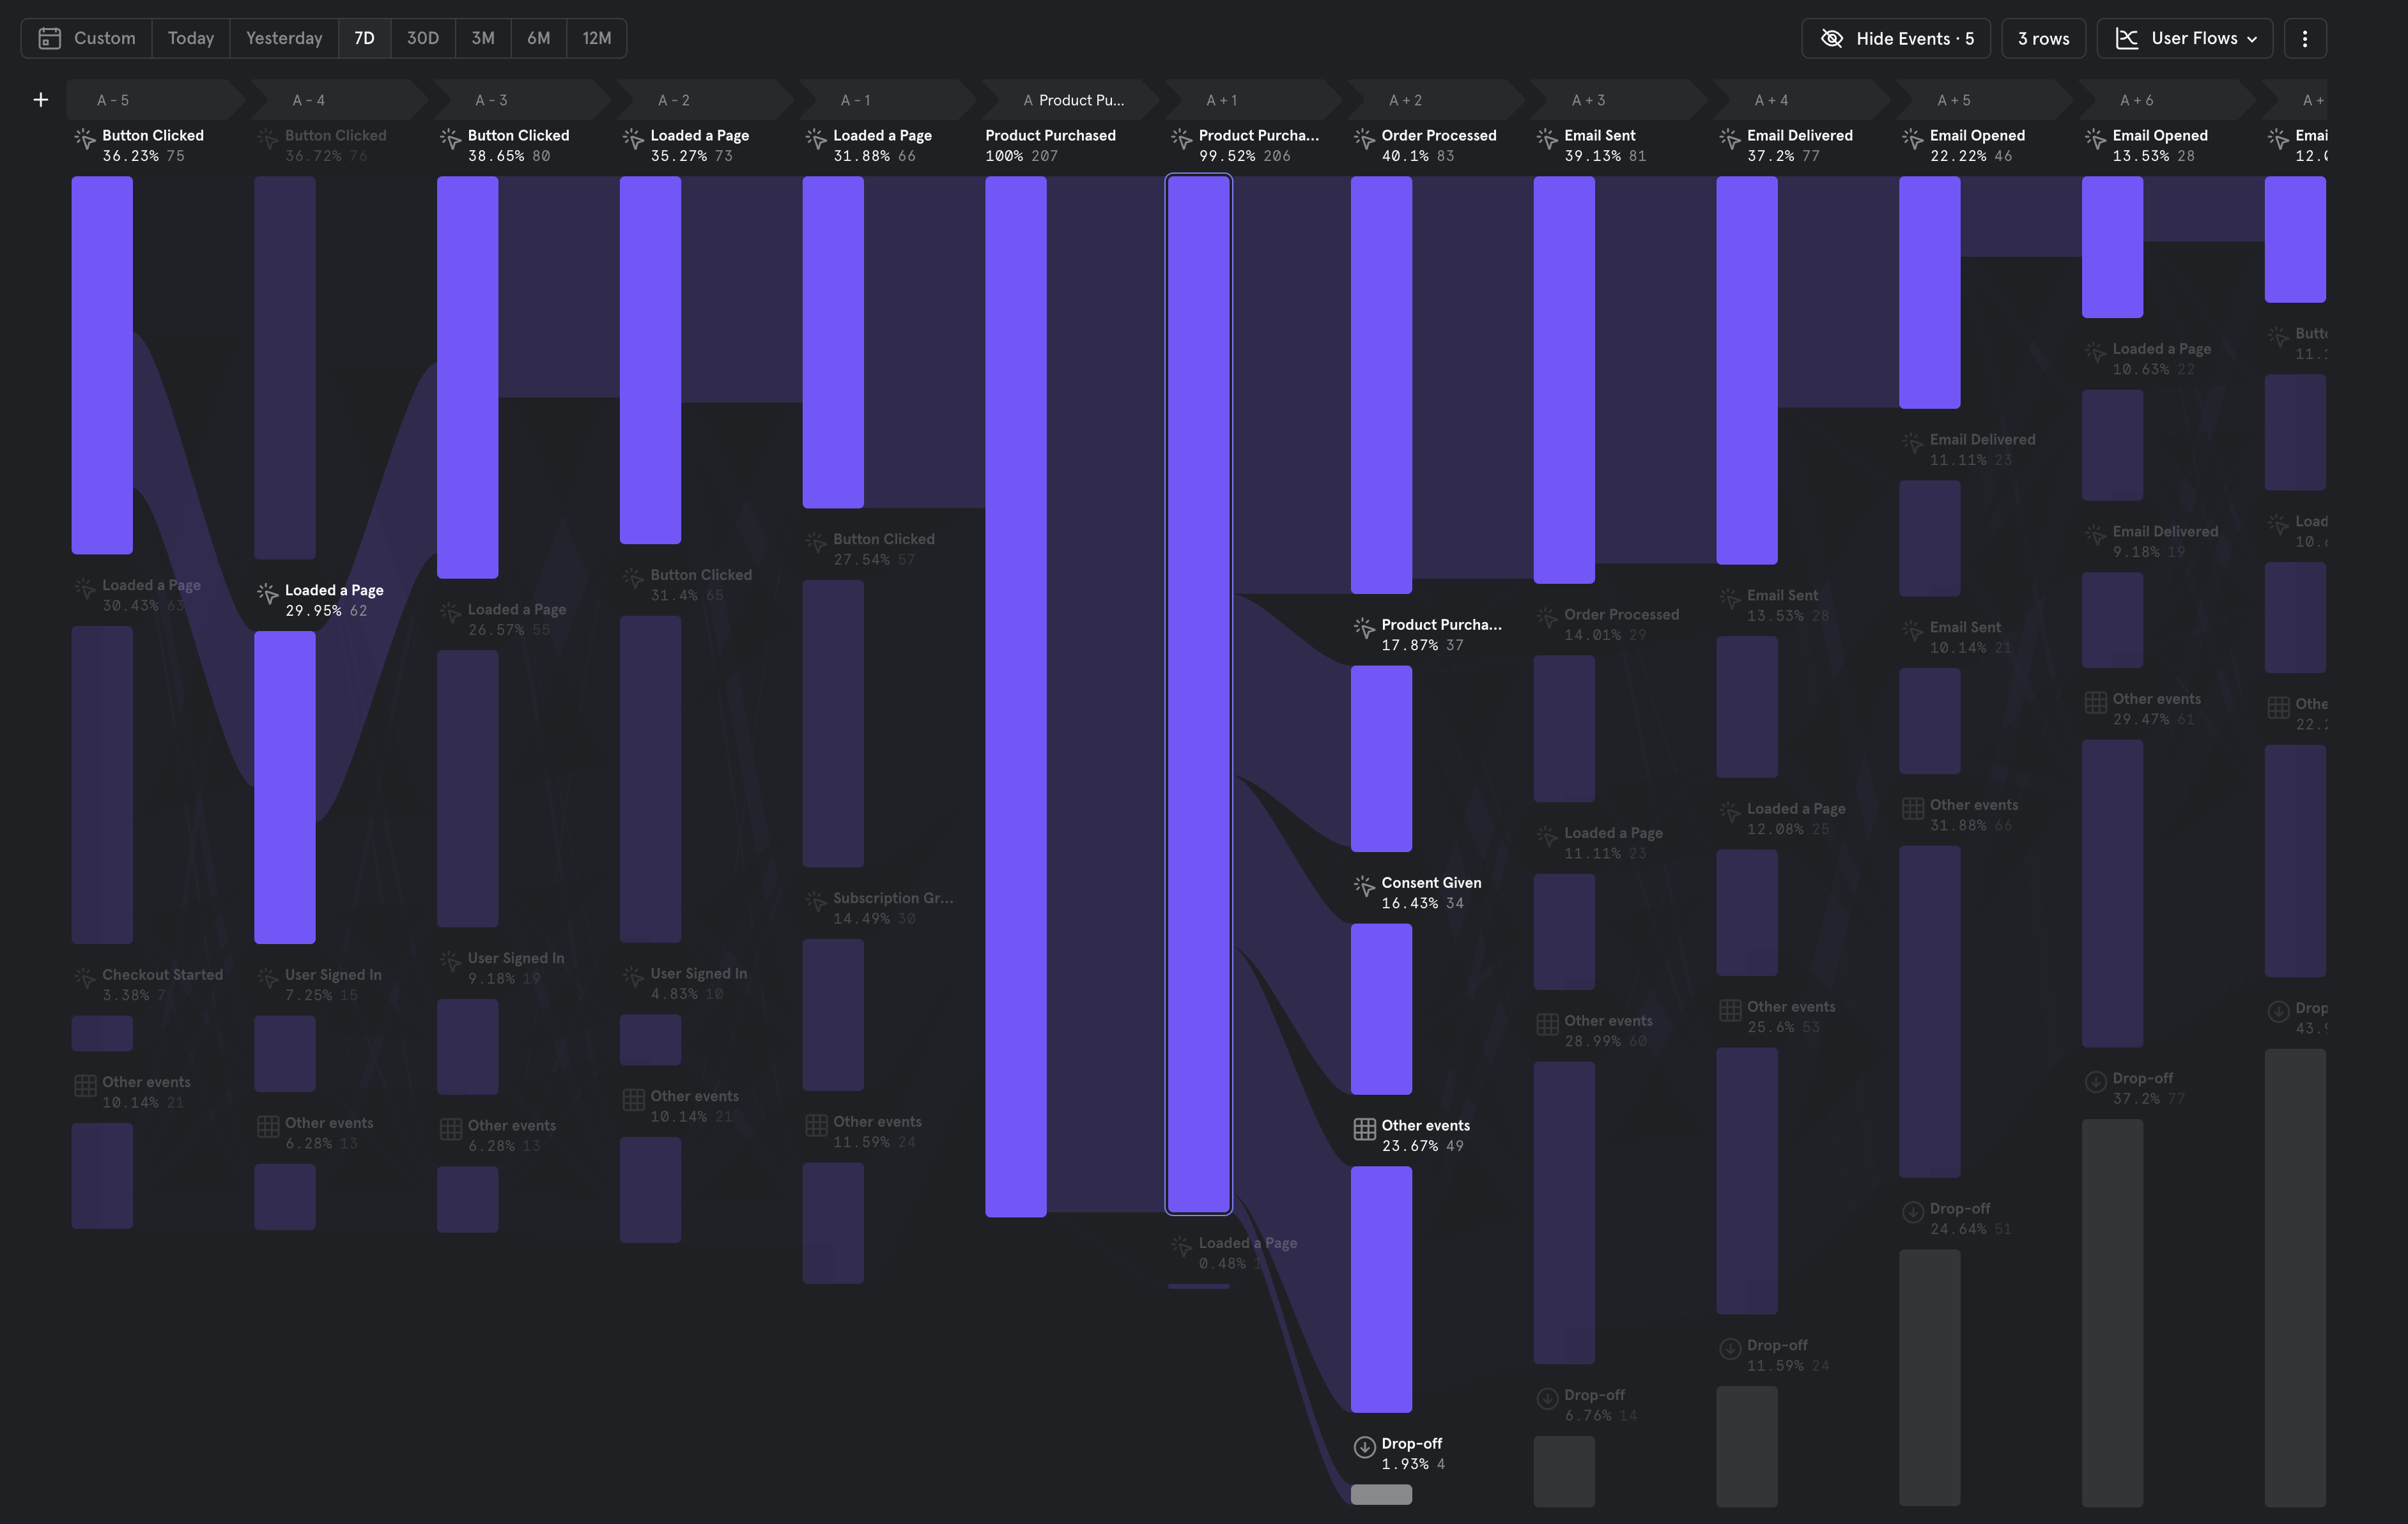Open the 3 rows selector

(x=2043, y=38)
